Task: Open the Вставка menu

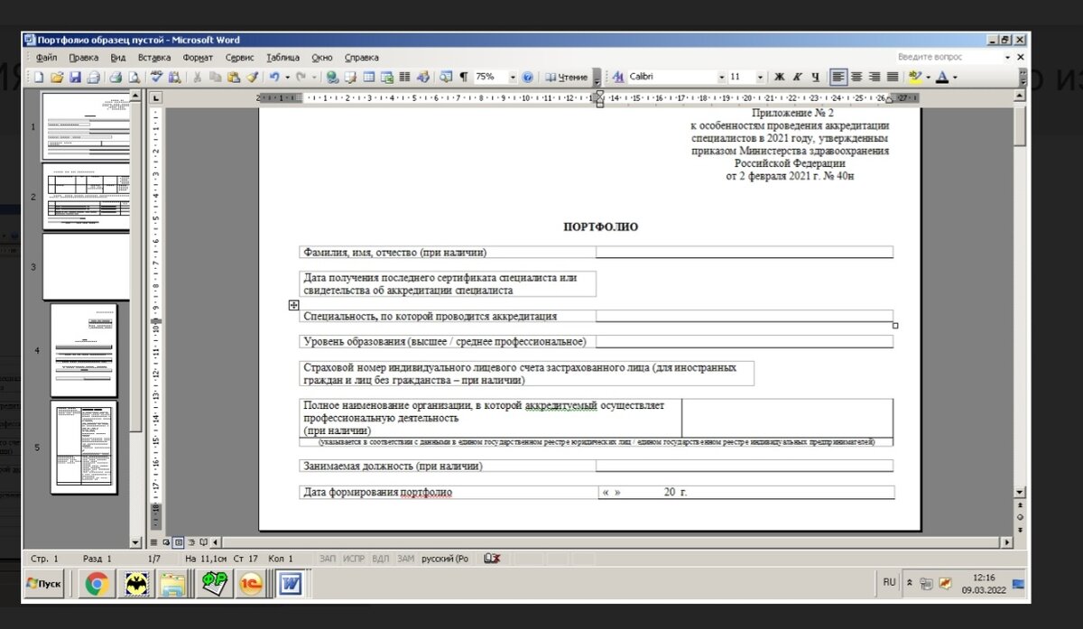Action: pyautogui.click(x=154, y=57)
